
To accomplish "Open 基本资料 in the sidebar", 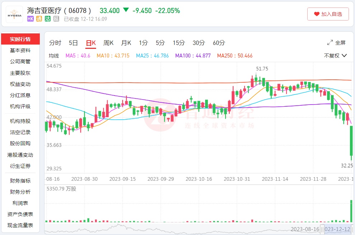I will pyautogui.click(x=20, y=50).
